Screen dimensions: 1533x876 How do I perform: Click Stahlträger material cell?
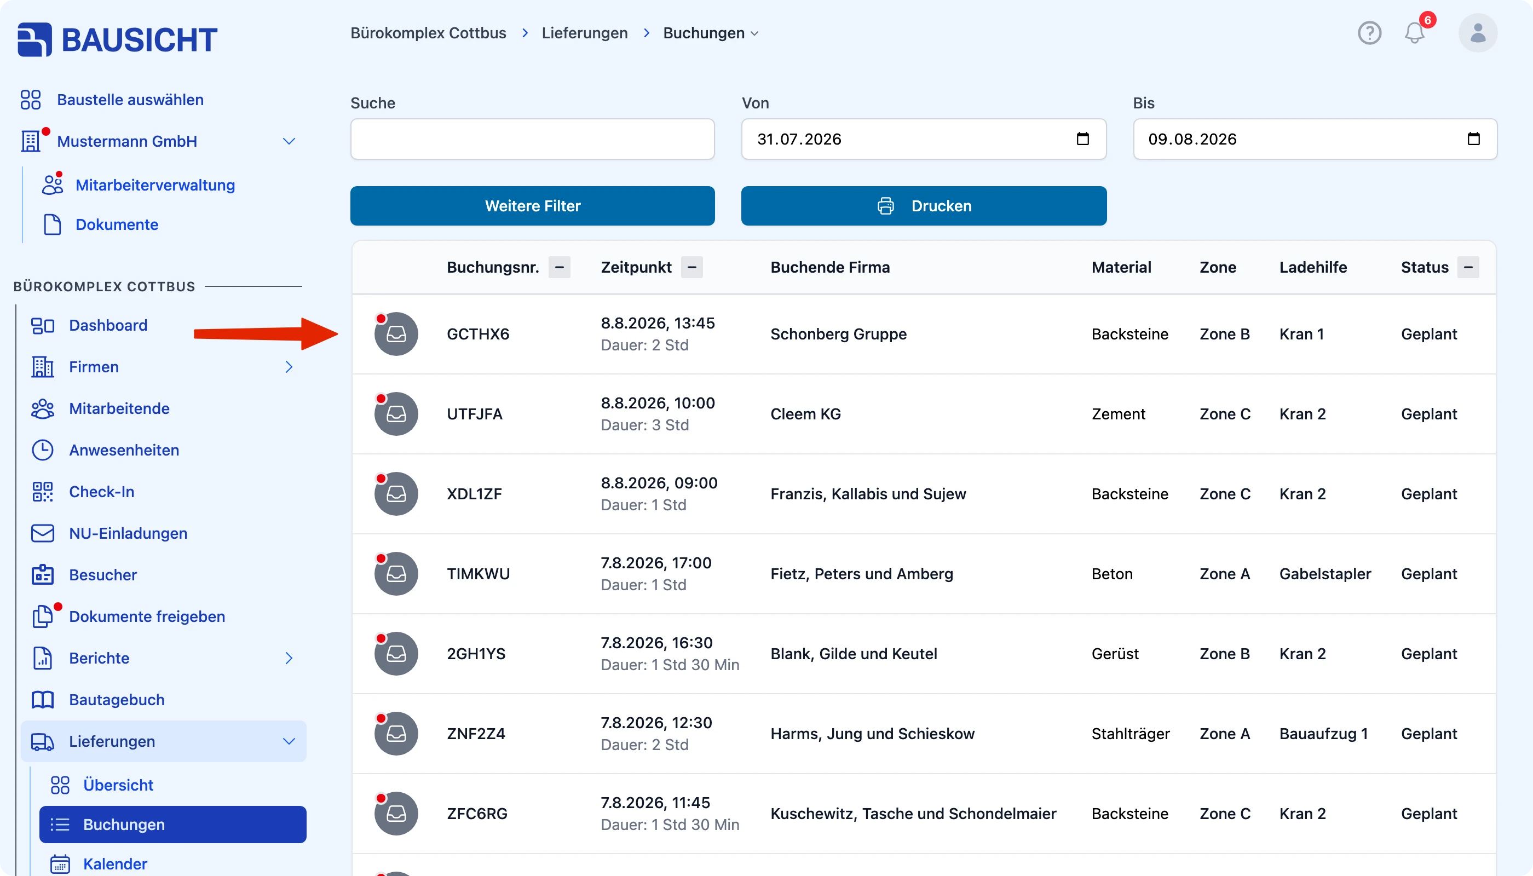1131,734
